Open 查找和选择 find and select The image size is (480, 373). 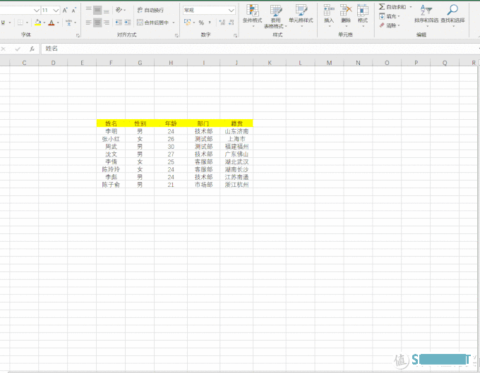click(452, 15)
